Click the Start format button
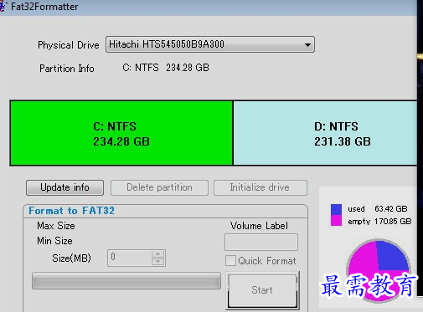 (262, 290)
